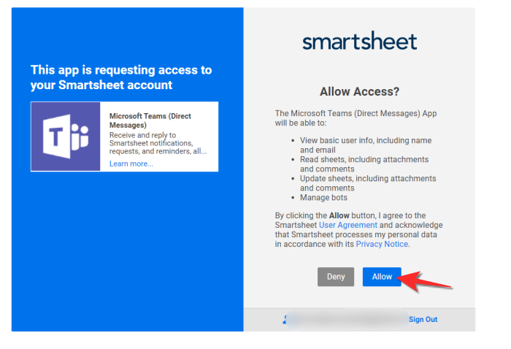Screen dimensions: 511x349
Task: Click the Deny button
Action: coord(336,277)
